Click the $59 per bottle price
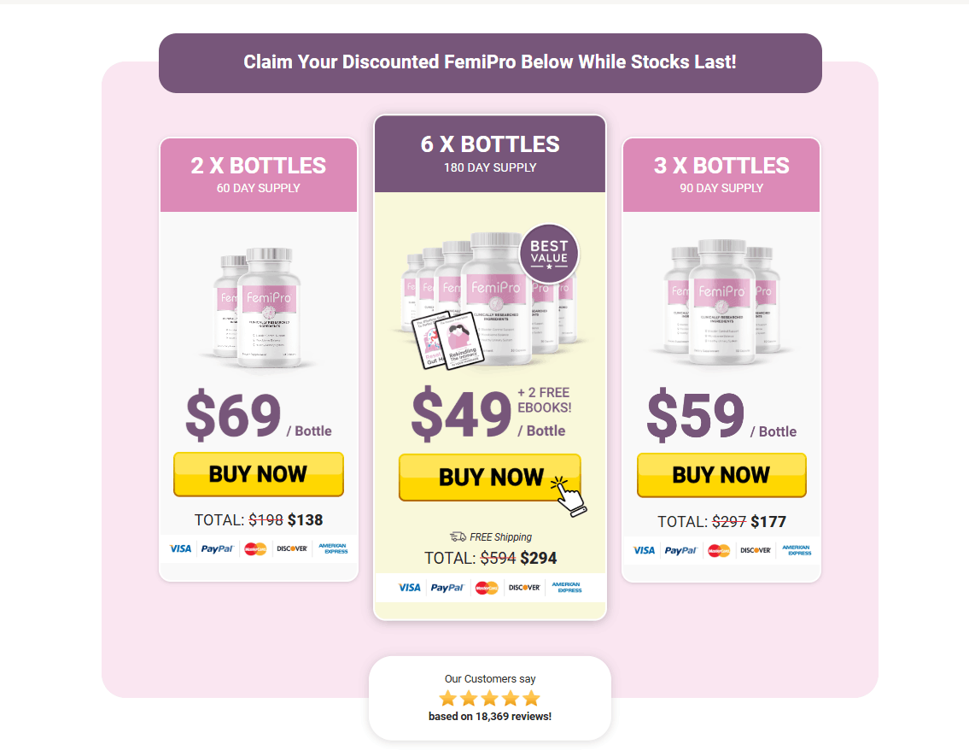The width and height of the screenshot is (969, 756). [x=721, y=414]
